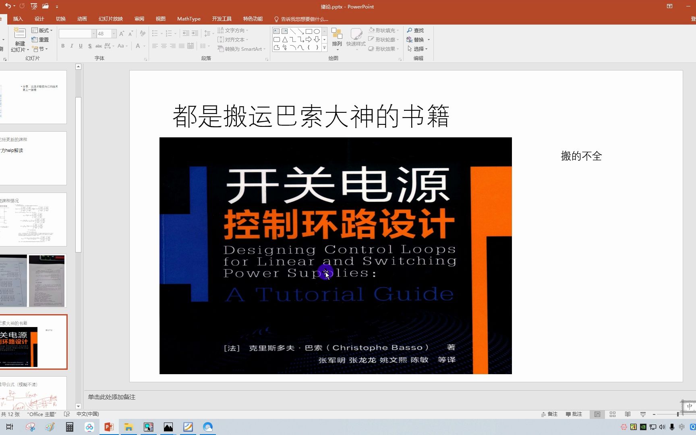Viewport: 696px width, 435px height.
Task: Open the Design (设计) ribbon tab
Action: click(x=39, y=19)
